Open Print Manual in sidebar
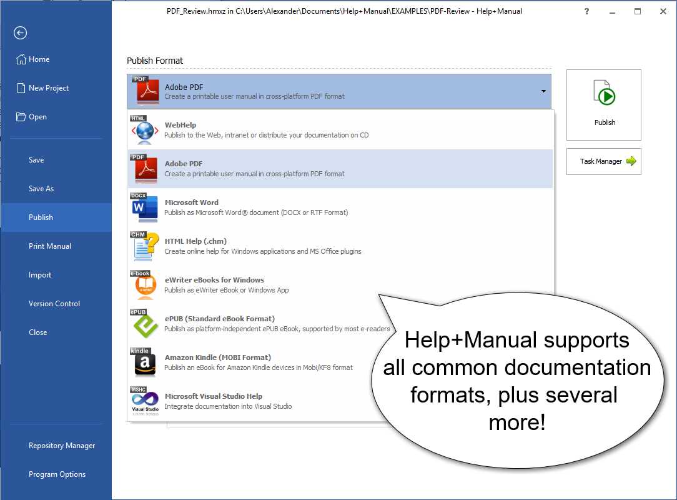 click(50, 246)
